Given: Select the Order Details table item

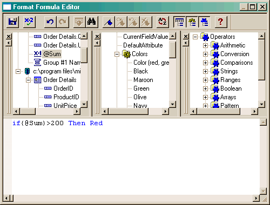Looking at the screenshot, I should 60,80.
